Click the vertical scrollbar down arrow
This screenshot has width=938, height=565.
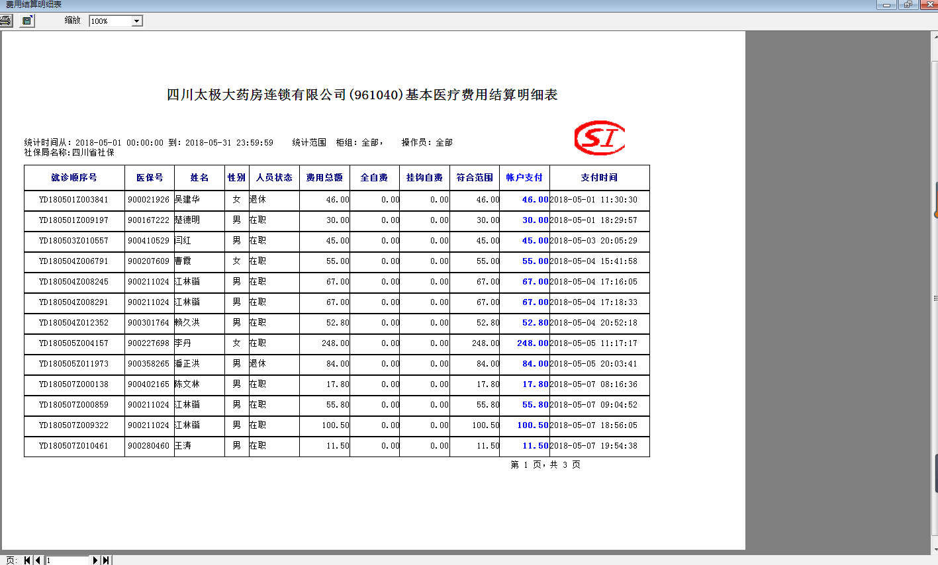tap(935, 550)
